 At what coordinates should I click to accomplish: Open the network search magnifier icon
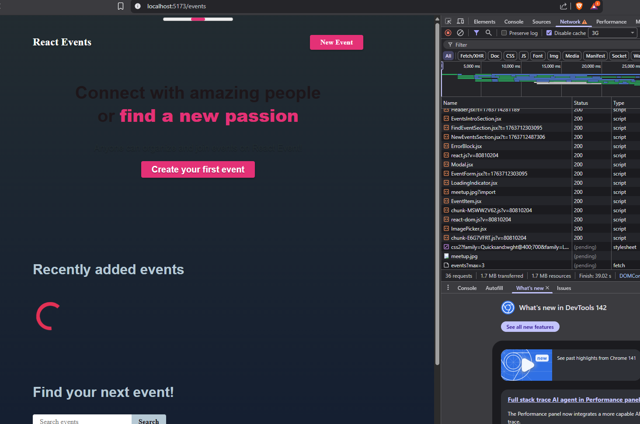pos(489,33)
